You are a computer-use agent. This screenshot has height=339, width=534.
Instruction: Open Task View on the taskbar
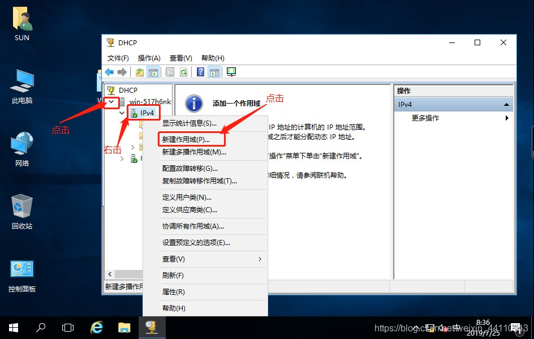click(68, 328)
